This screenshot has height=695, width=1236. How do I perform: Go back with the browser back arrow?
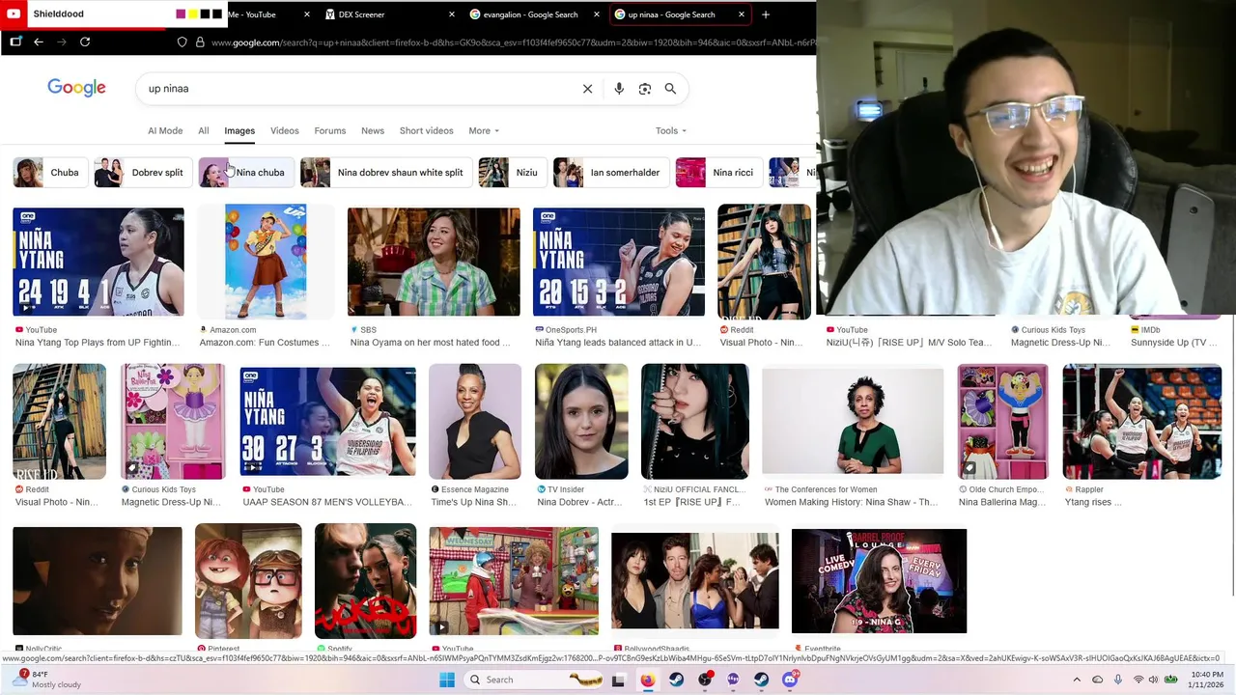[x=39, y=42]
